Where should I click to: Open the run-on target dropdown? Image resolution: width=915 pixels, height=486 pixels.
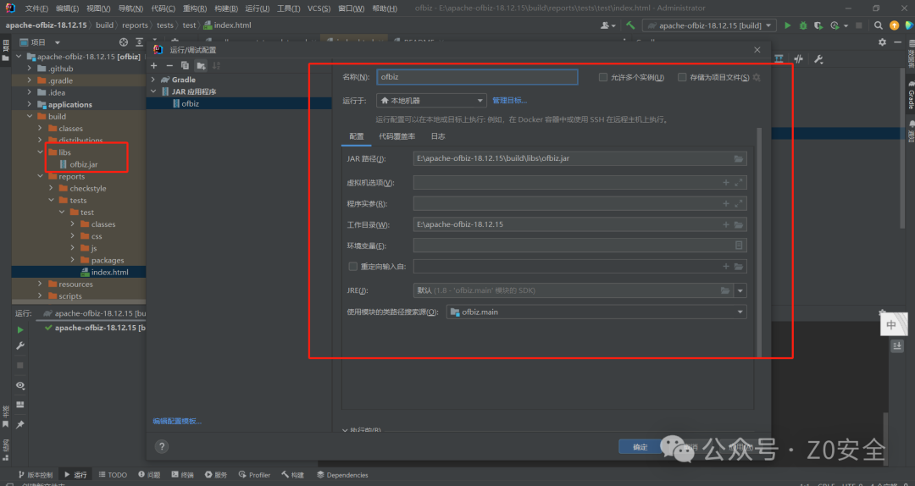pyautogui.click(x=431, y=101)
